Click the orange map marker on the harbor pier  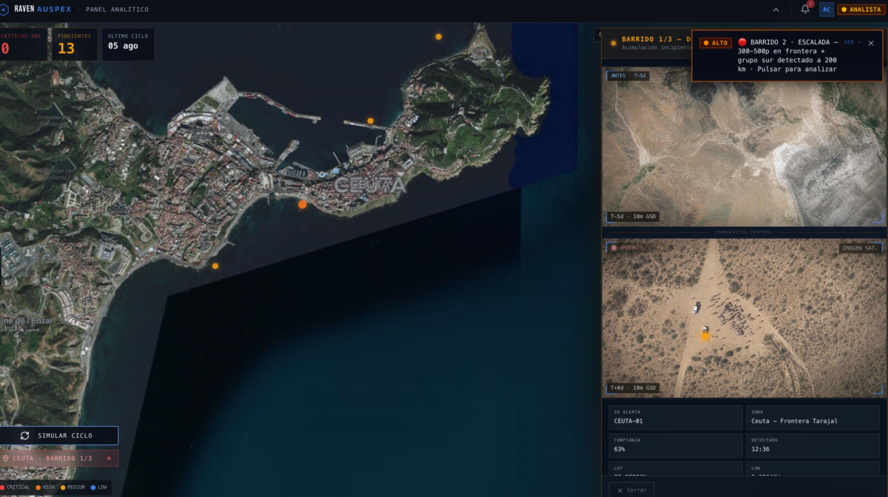pyautogui.click(x=370, y=121)
